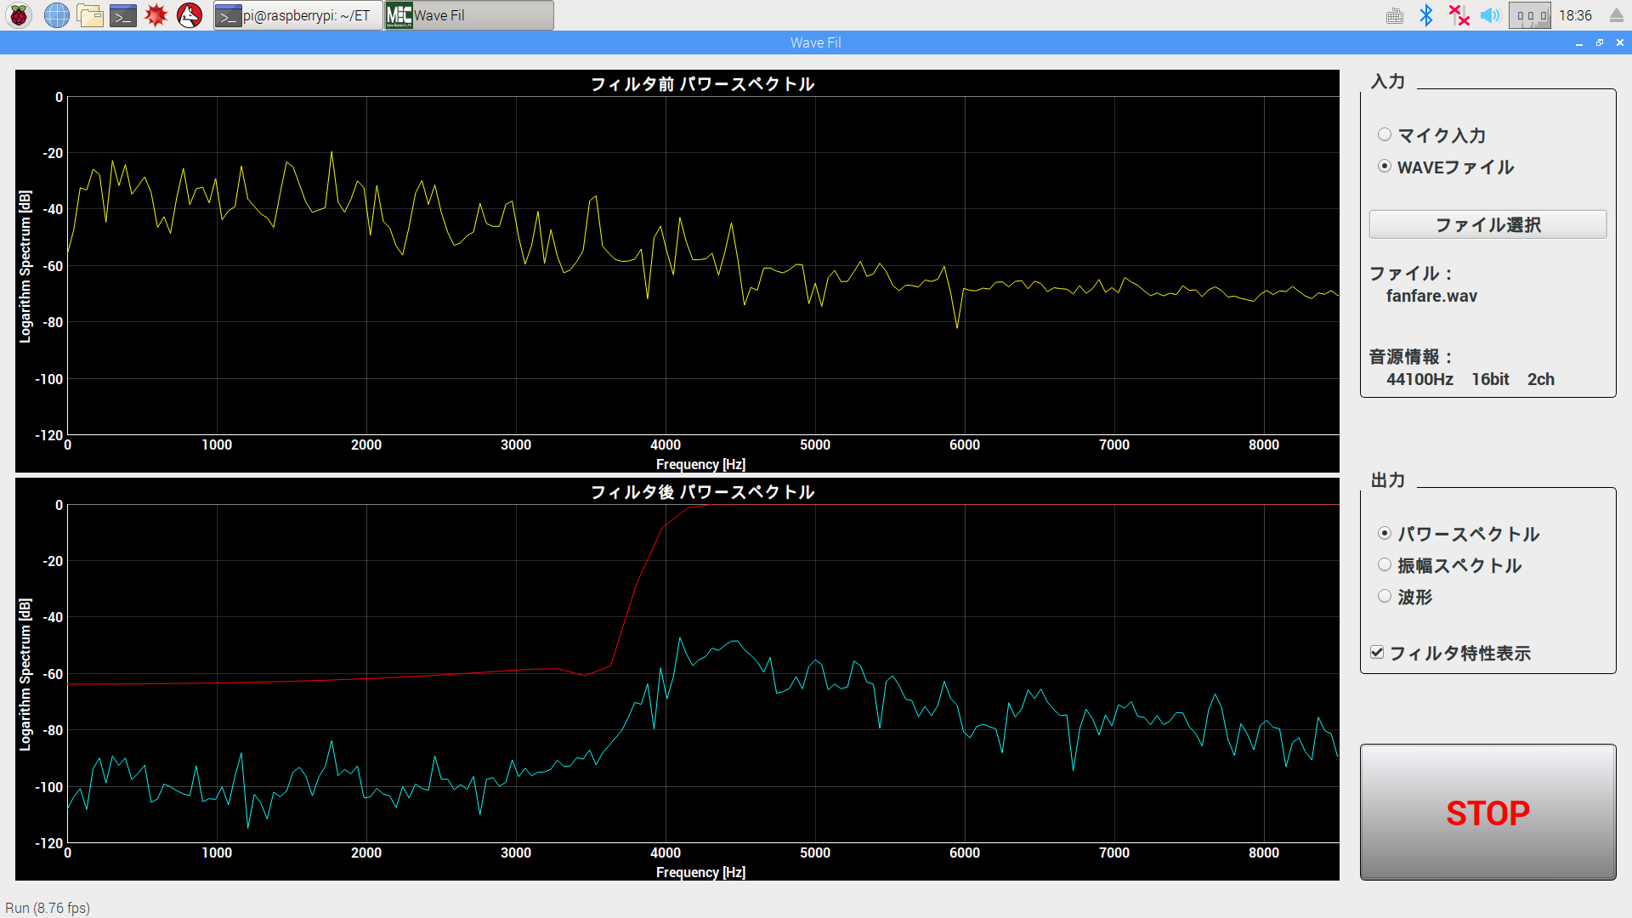This screenshot has height=918, width=1632.
Task: Launch the web browser globe icon
Action: coord(56,15)
